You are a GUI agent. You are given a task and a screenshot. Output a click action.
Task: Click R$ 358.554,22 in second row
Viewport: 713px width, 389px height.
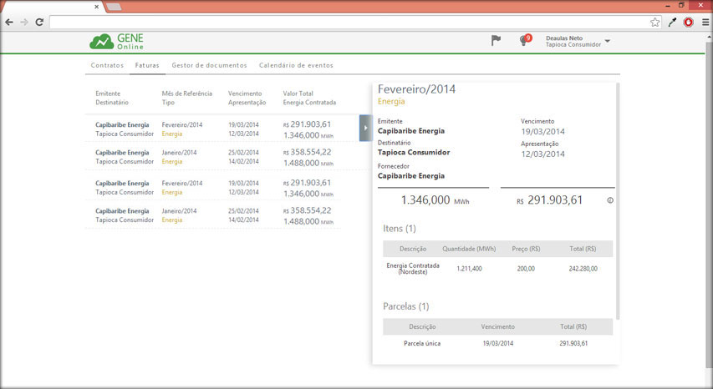pos(308,152)
